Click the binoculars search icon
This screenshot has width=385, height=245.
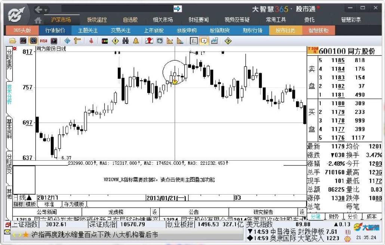point(126,41)
